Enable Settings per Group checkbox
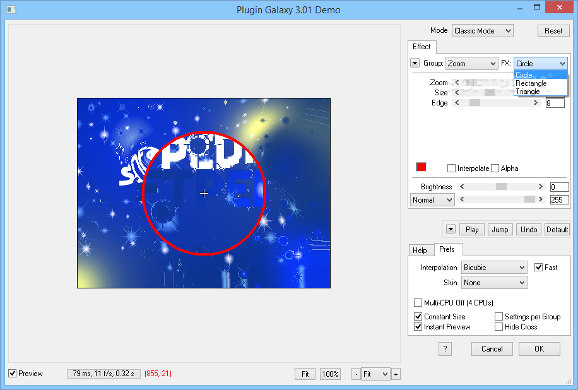The width and height of the screenshot is (578, 390). (x=498, y=316)
